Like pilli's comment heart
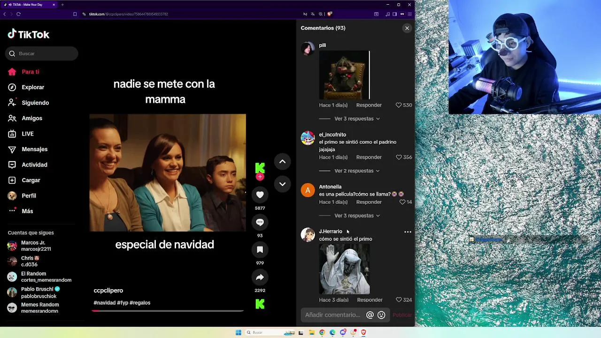Screen dimensions: 601x338 [399, 105]
